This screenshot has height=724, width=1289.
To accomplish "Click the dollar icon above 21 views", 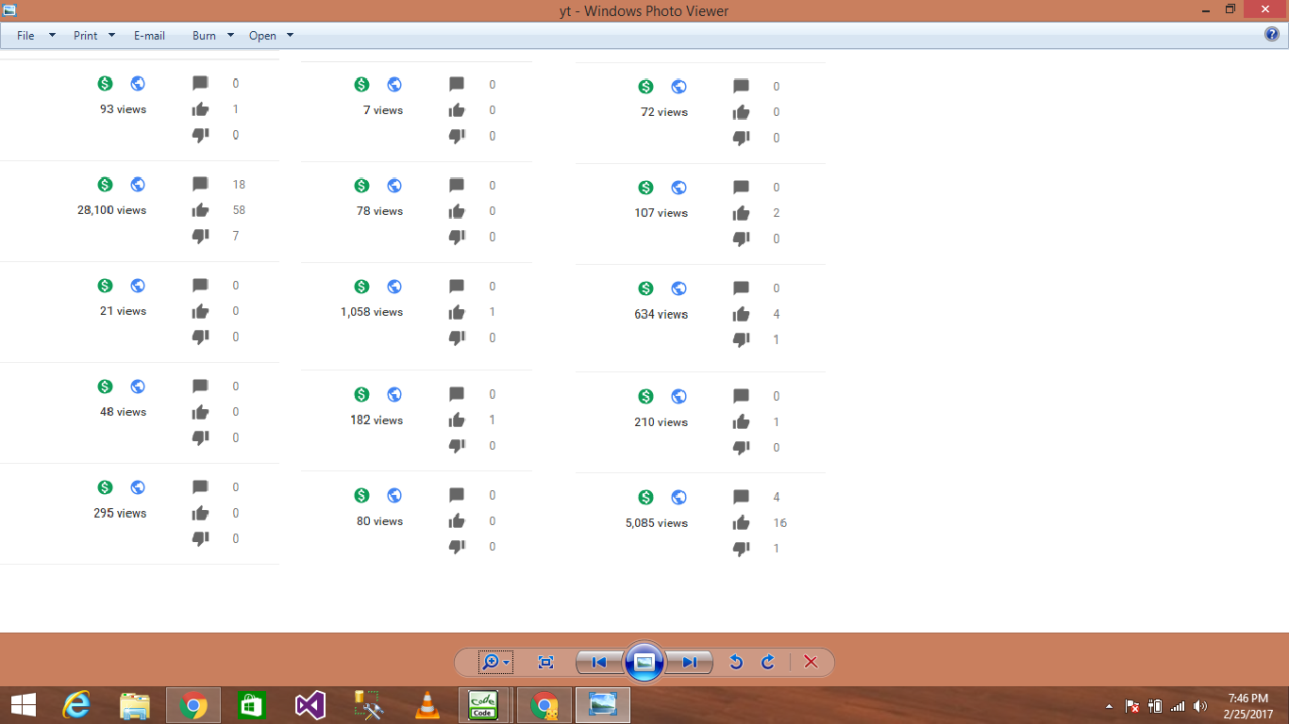I will point(106,286).
